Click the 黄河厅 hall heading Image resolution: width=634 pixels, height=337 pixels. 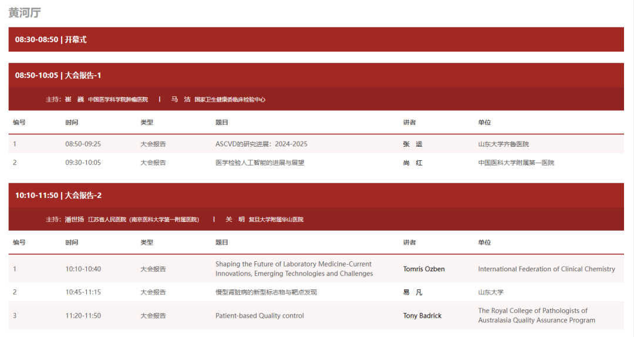25,12
